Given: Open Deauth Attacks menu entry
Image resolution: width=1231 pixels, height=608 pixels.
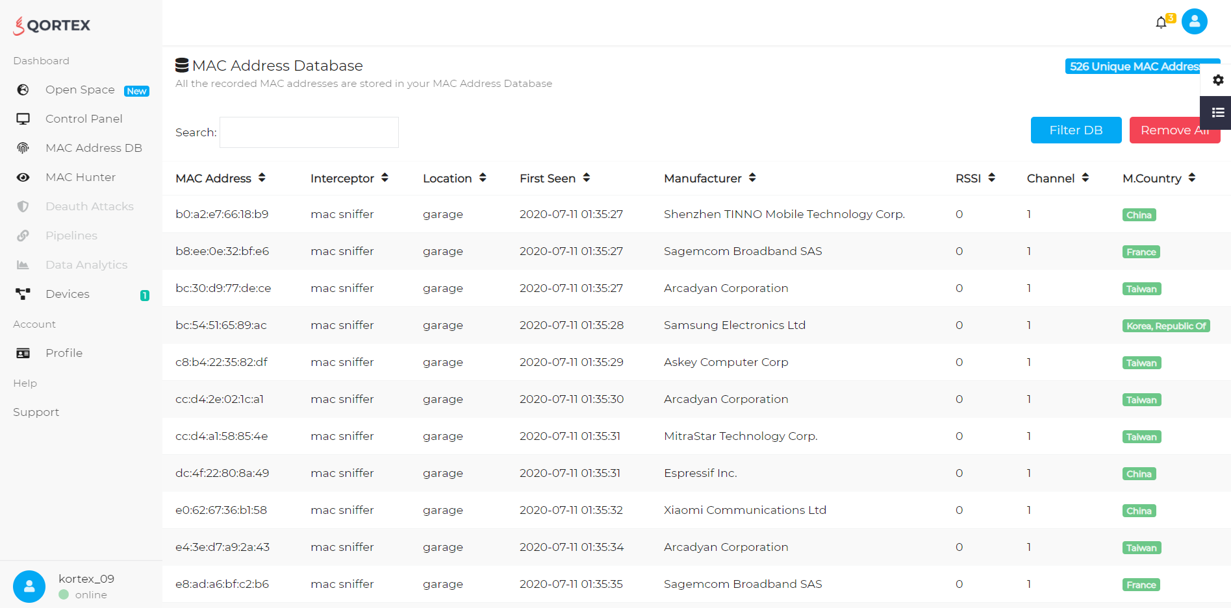Looking at the screenshot, I should pyautogui.click(x=90, y=206).
